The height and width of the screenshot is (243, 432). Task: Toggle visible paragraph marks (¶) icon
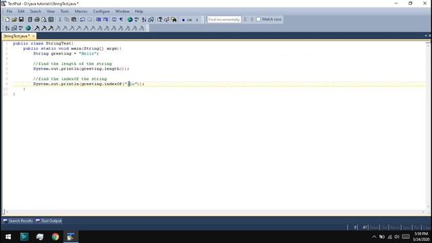click(122, 20)
